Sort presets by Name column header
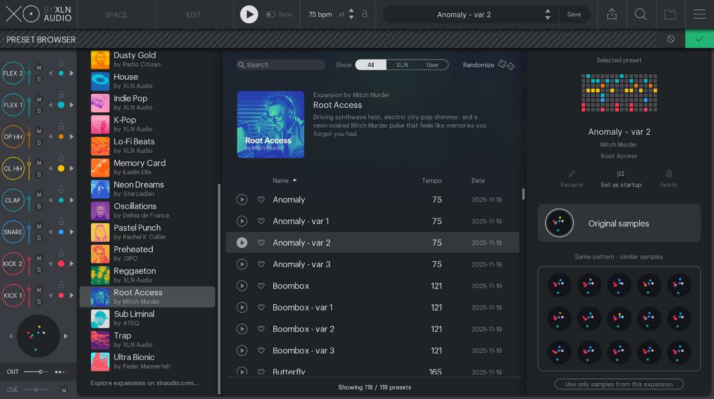The image size is (714, 399). [x=281, y=180]
